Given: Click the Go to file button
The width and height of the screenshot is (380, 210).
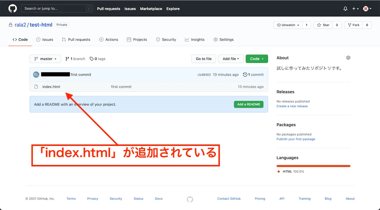Looking at the screenshot, I should click(x=204, y=59).
